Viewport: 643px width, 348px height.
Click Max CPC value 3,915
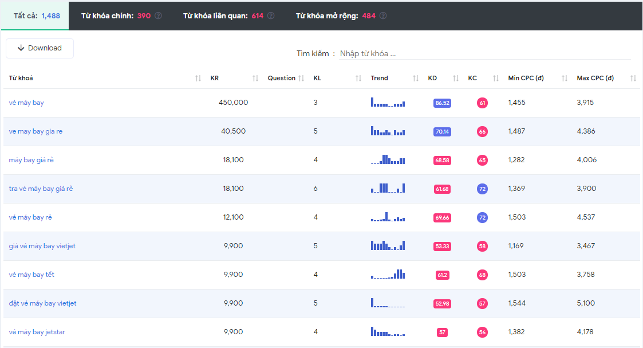(x=585, y=103)
